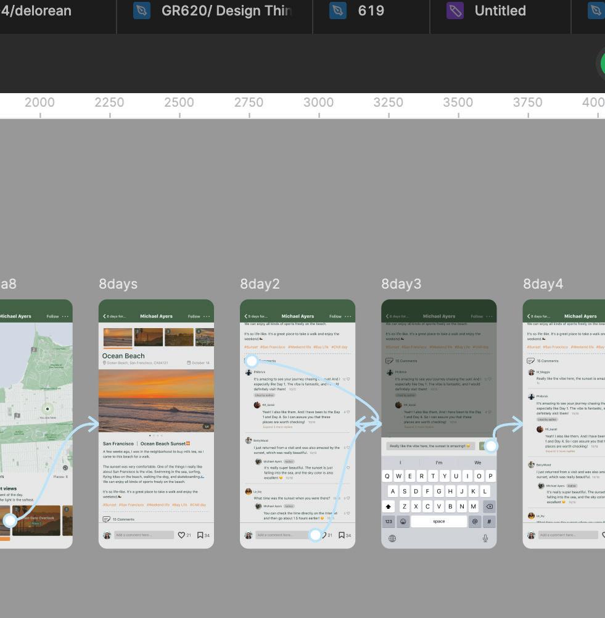Toggle the heart like icon in 8days footer
605x618 pixels.
pyautogui.click(x=181, y=535)
